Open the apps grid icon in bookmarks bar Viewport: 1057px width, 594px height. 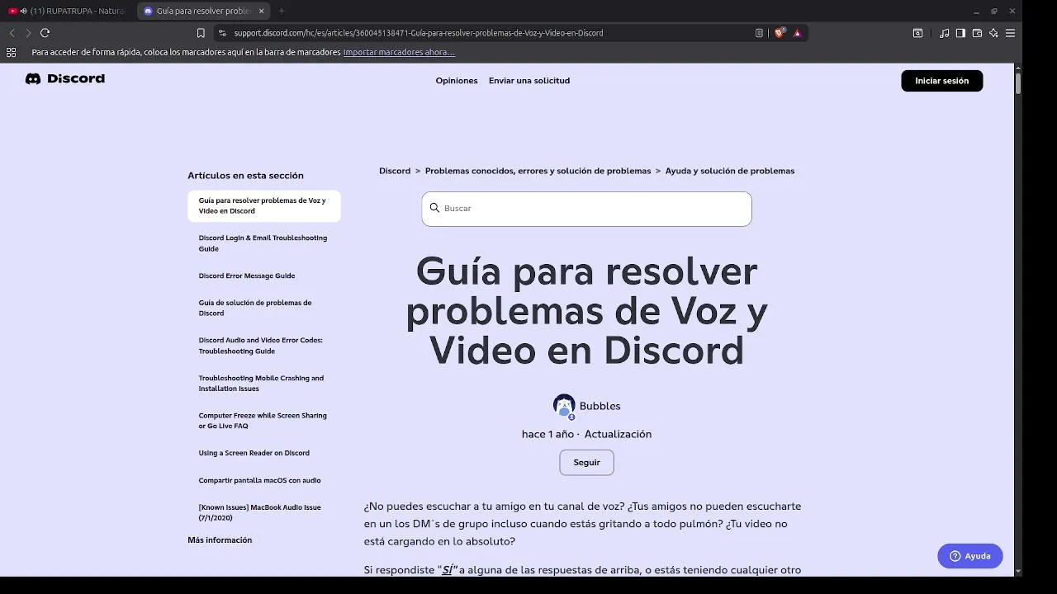11,52
